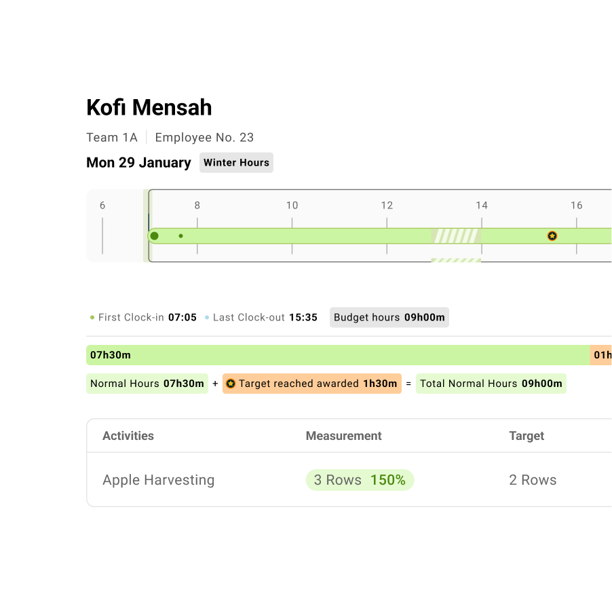
Task: Select the Apple Harvesting activity row
Action: click(x=158, y=480)
